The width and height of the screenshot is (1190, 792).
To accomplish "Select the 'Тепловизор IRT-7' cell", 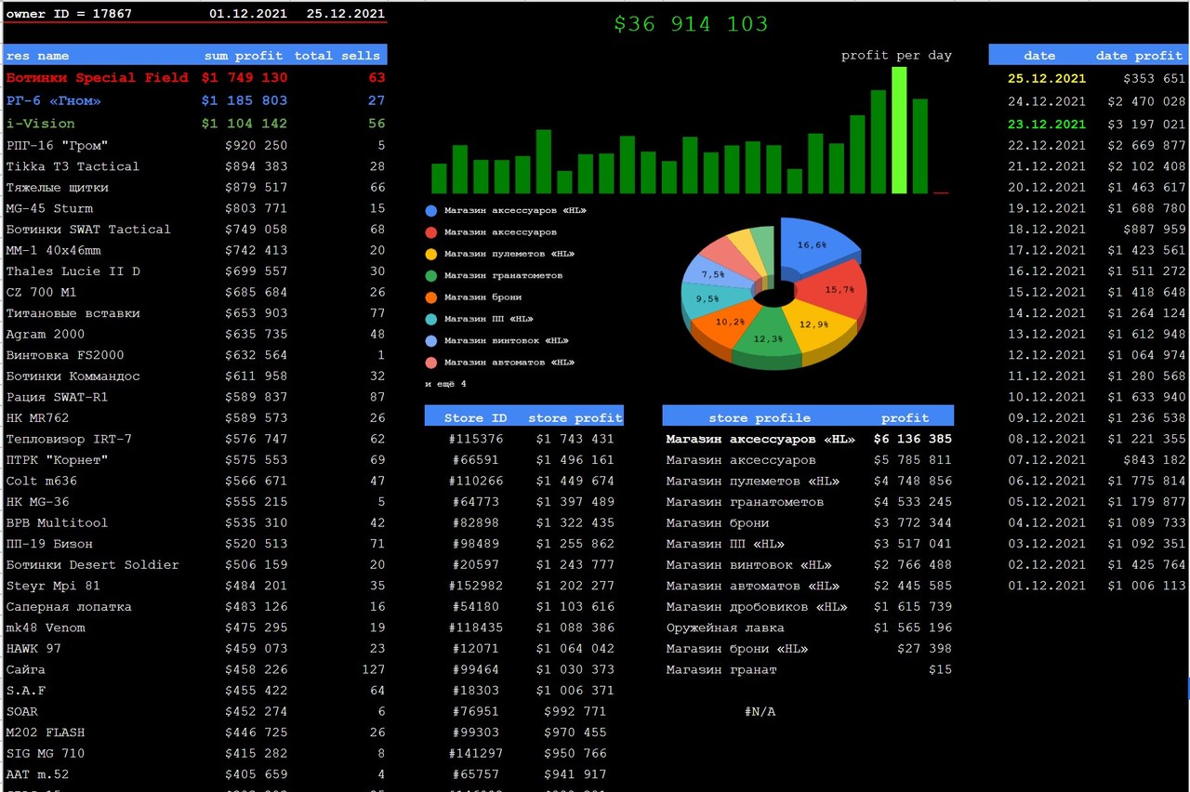I will pyautogui.click(x=69, y=439).
